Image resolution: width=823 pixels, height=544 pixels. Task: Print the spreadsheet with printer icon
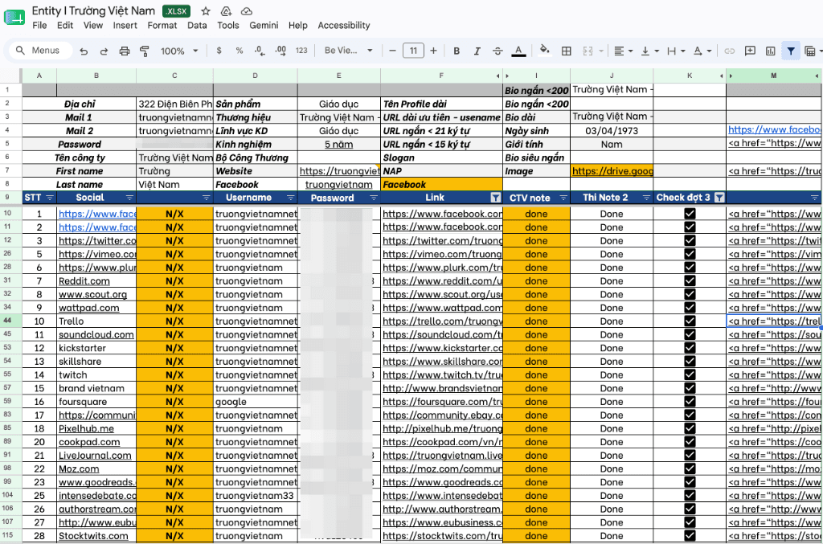pyautogui.click(x=125, y=51)
